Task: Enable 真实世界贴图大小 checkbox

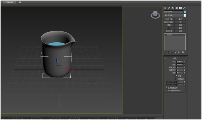Action: tap(167, 91)
